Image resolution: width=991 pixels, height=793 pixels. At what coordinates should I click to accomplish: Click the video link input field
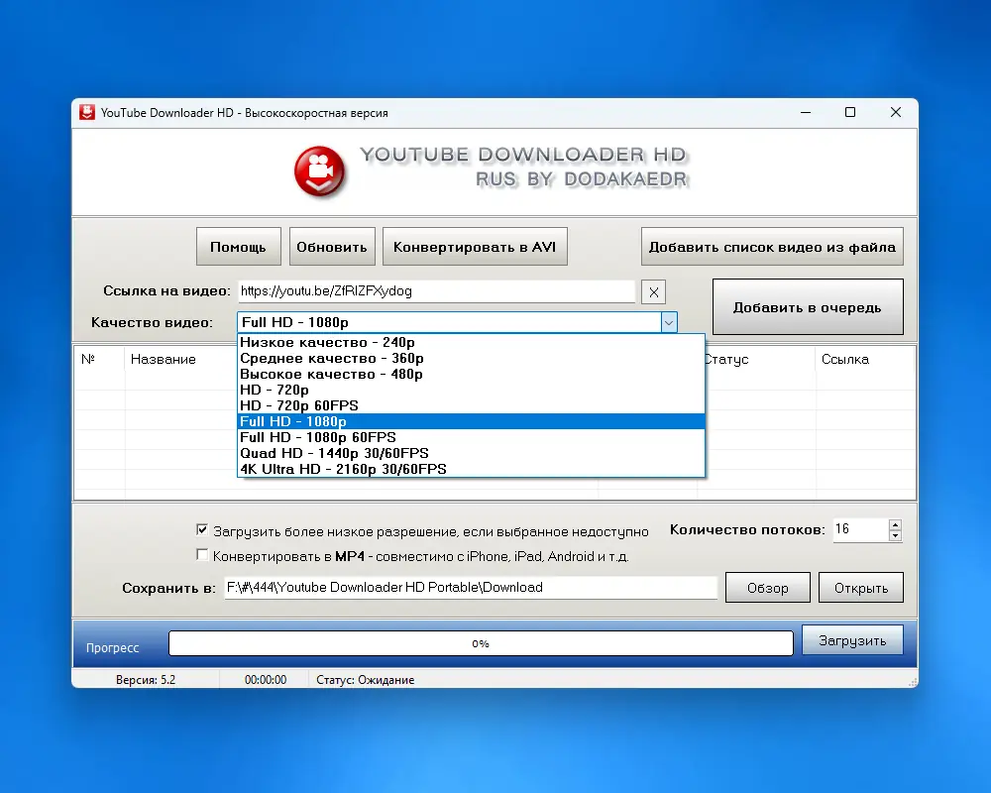pos(436,290)
